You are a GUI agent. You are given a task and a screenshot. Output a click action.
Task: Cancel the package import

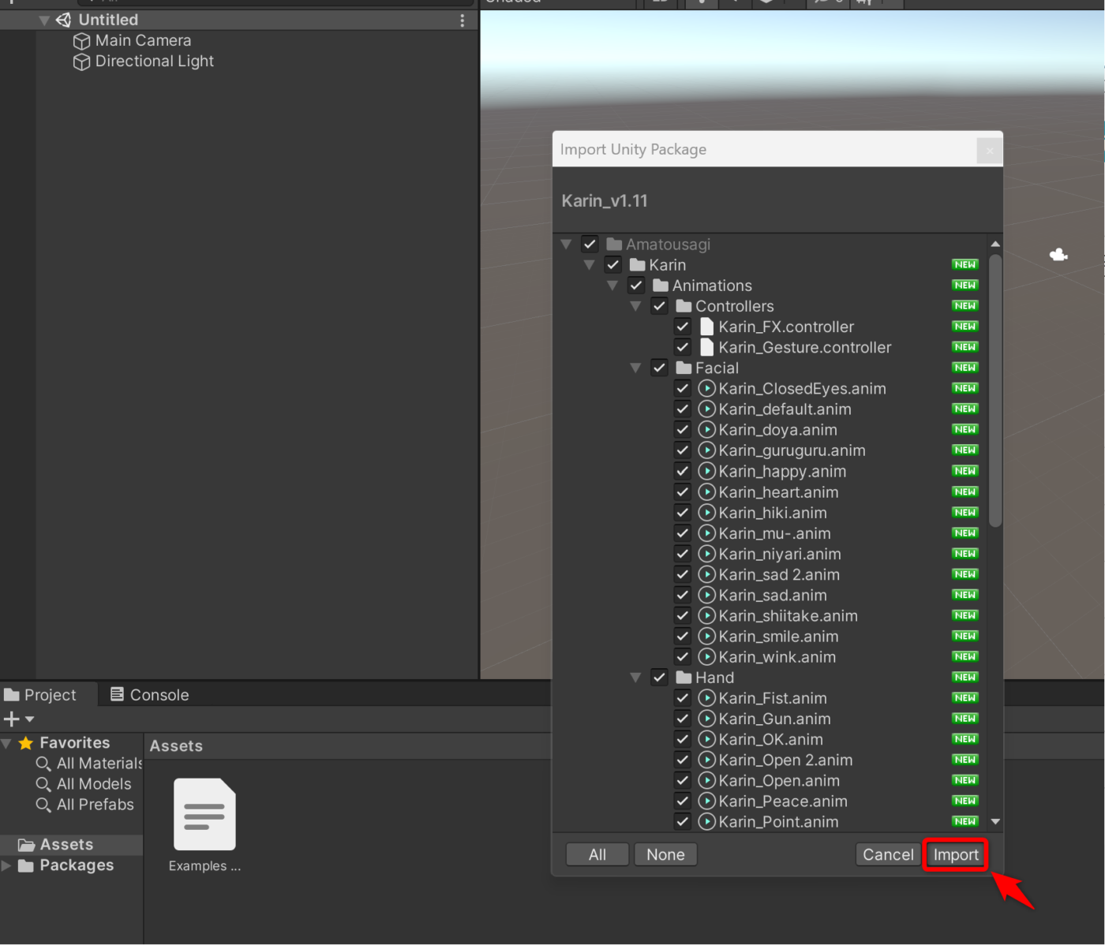(888, 854)
